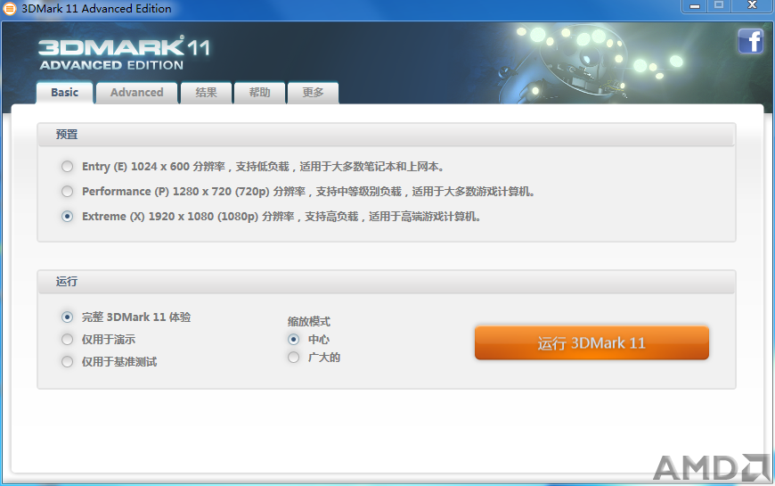775x486 pixels.
Task: Minimize the 3DMark 11 window
Action: click(x=695, y=6)
